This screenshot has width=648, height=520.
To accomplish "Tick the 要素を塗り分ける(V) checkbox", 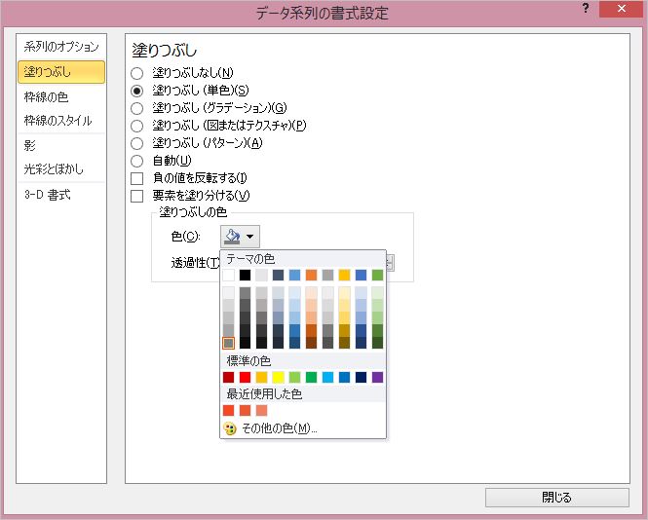I will pyautogui.click(x=136, y=196).
